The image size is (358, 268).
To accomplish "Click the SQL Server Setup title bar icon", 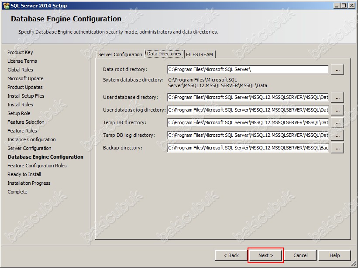I will 6,6.
